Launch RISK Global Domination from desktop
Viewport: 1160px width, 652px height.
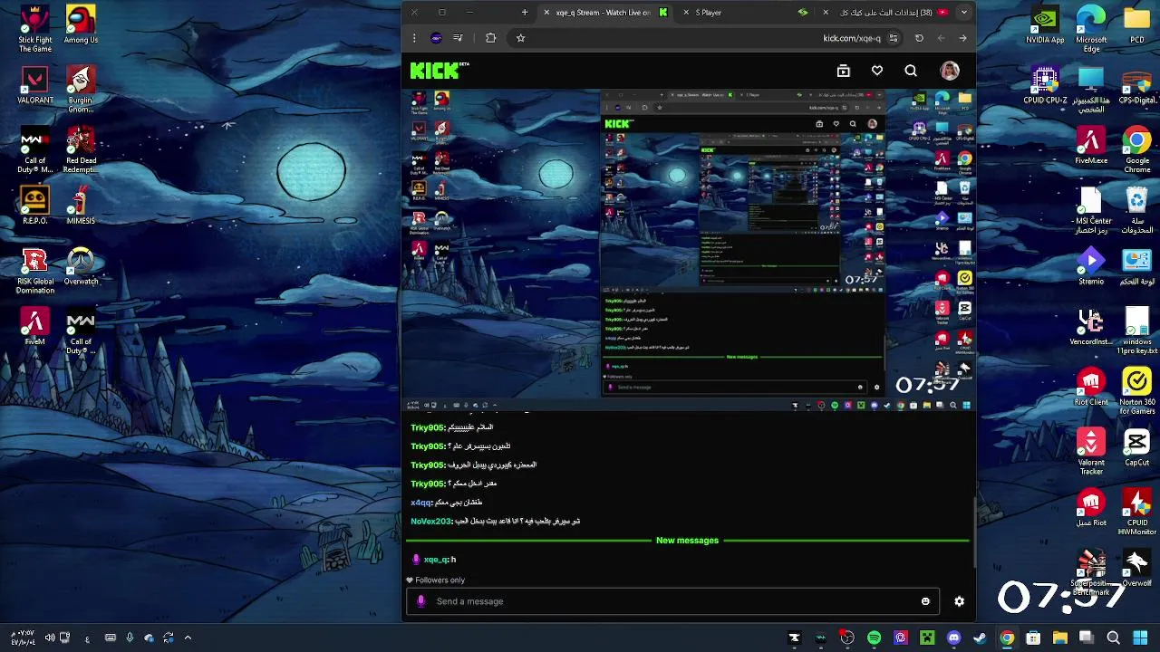point(35,271)
